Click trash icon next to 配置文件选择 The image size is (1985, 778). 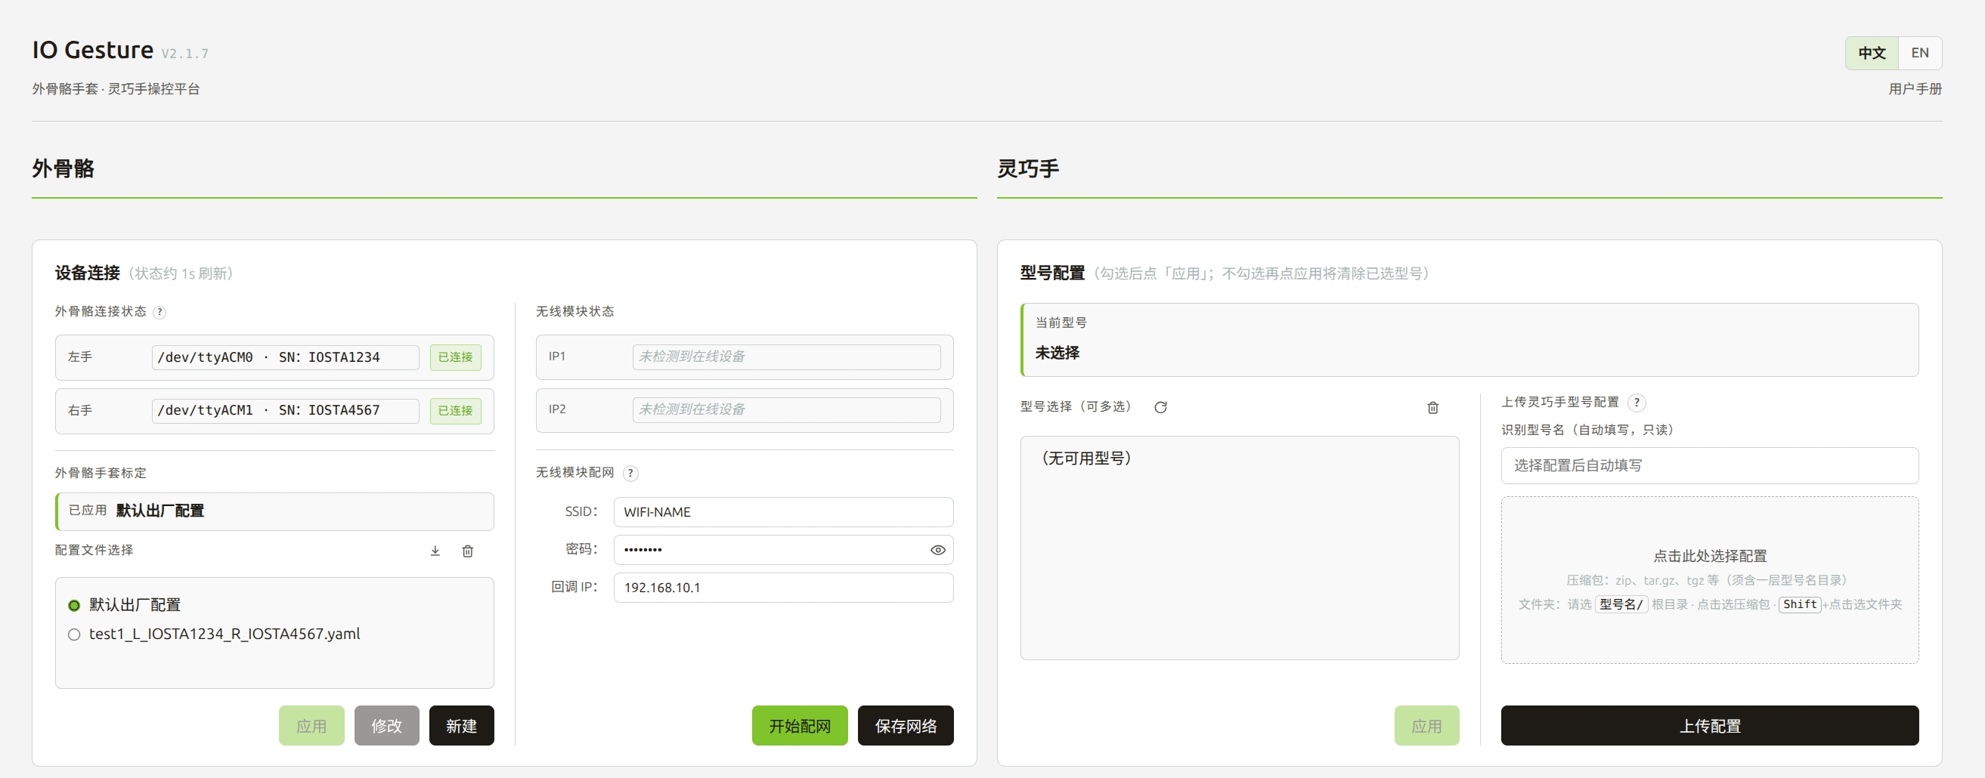pos(468,551)
